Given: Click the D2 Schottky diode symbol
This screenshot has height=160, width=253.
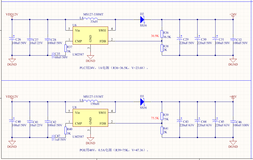Looking at the screenshot, I should click(142, 20).
